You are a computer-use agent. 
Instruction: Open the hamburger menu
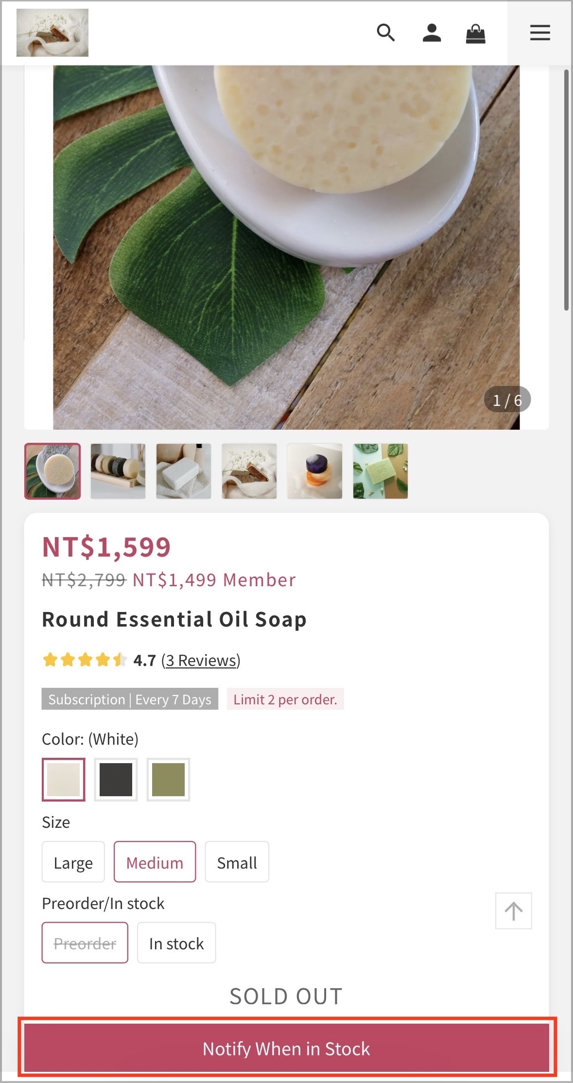pyautogui.click(x=540, y=33)
